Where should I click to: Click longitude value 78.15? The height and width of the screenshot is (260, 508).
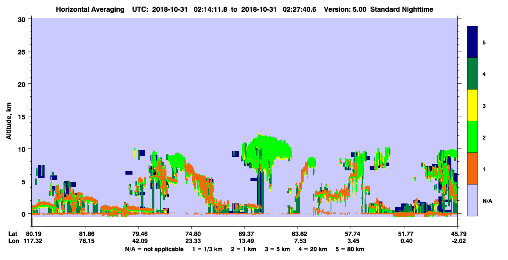(85, 241)
